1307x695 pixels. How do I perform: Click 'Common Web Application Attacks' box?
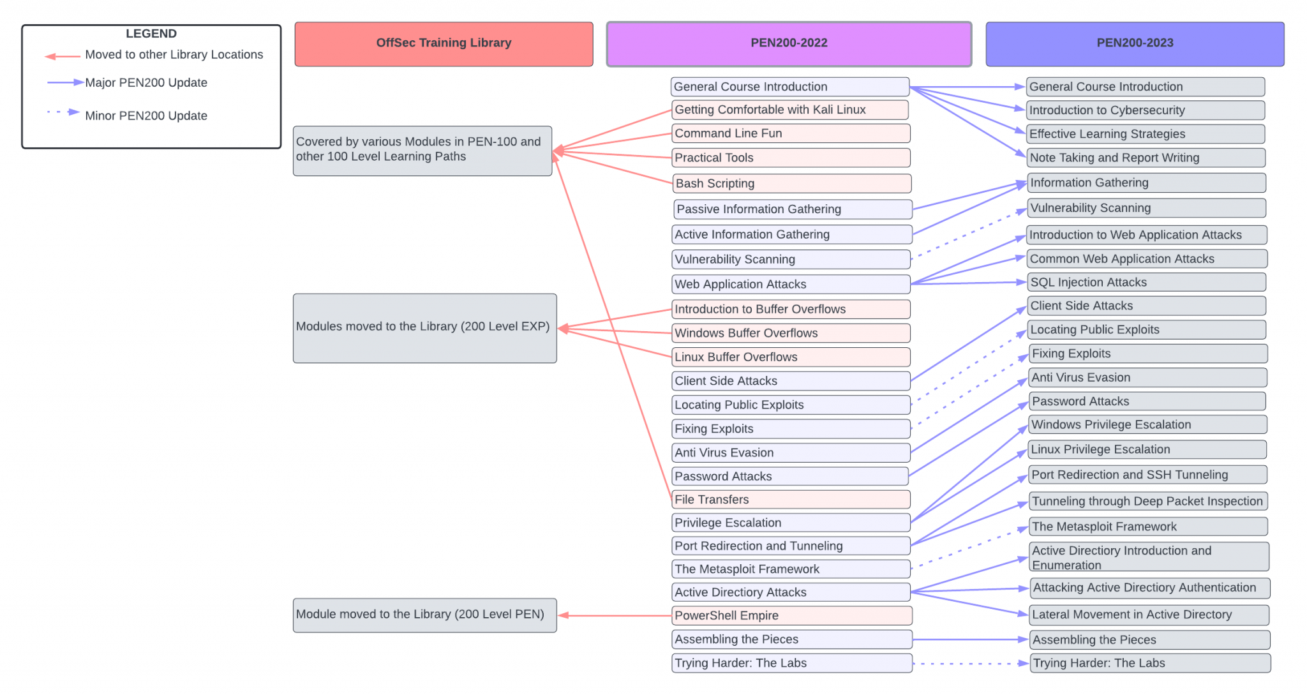coord(1147,258)
